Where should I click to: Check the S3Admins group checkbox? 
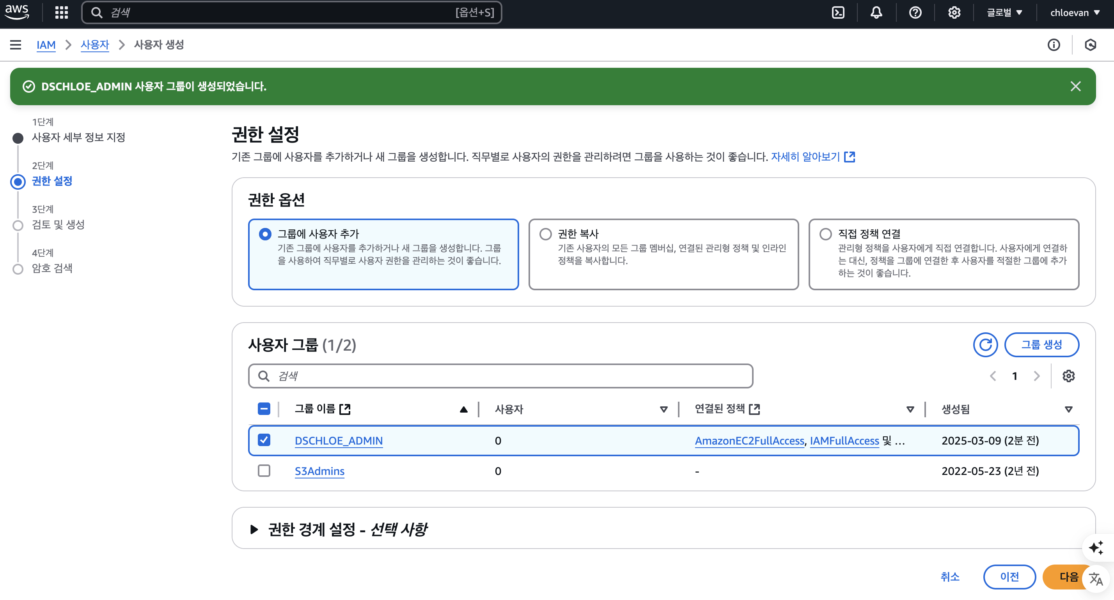(264, 471)
